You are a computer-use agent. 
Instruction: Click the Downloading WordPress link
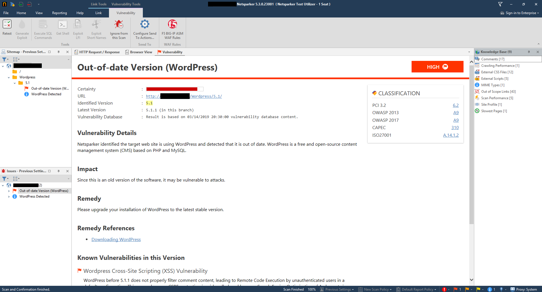[x=116, y=239]
